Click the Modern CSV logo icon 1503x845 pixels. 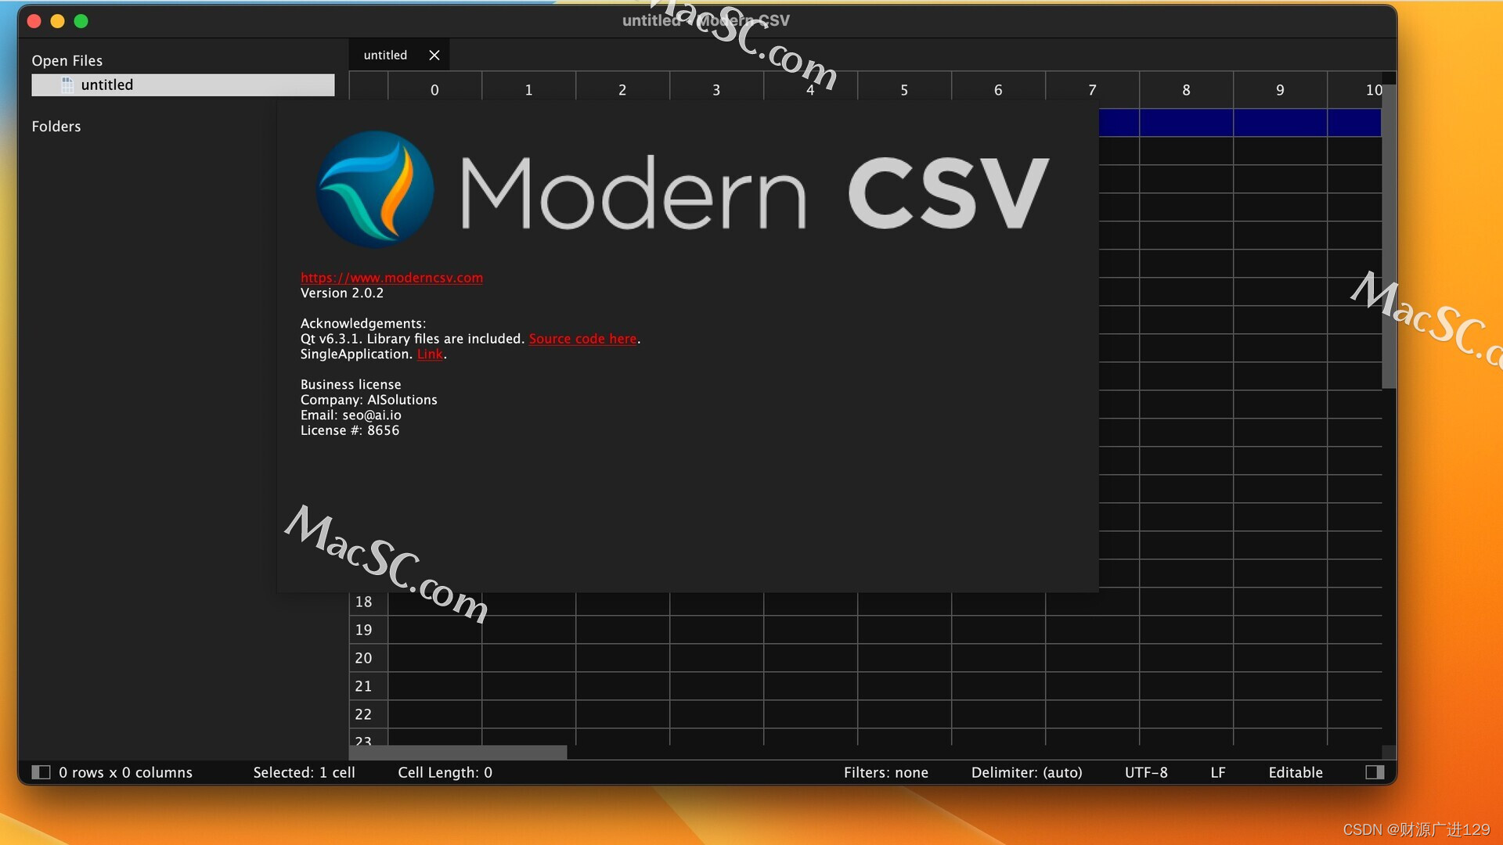(x=375, y=190)
